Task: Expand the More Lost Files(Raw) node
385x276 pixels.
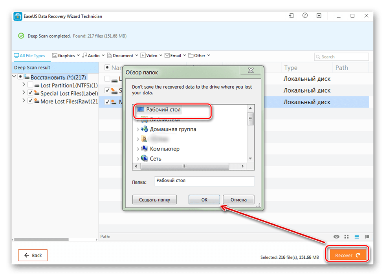Action: pos(24,101)
